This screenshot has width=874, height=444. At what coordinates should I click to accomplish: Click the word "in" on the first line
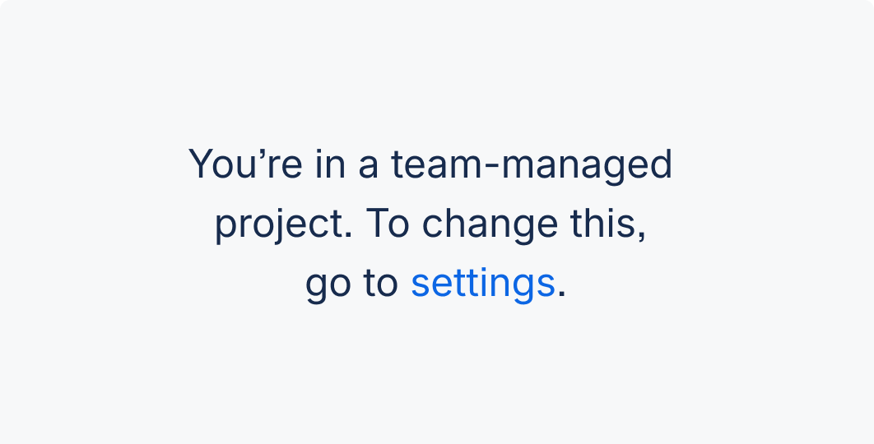click(330, 164)
